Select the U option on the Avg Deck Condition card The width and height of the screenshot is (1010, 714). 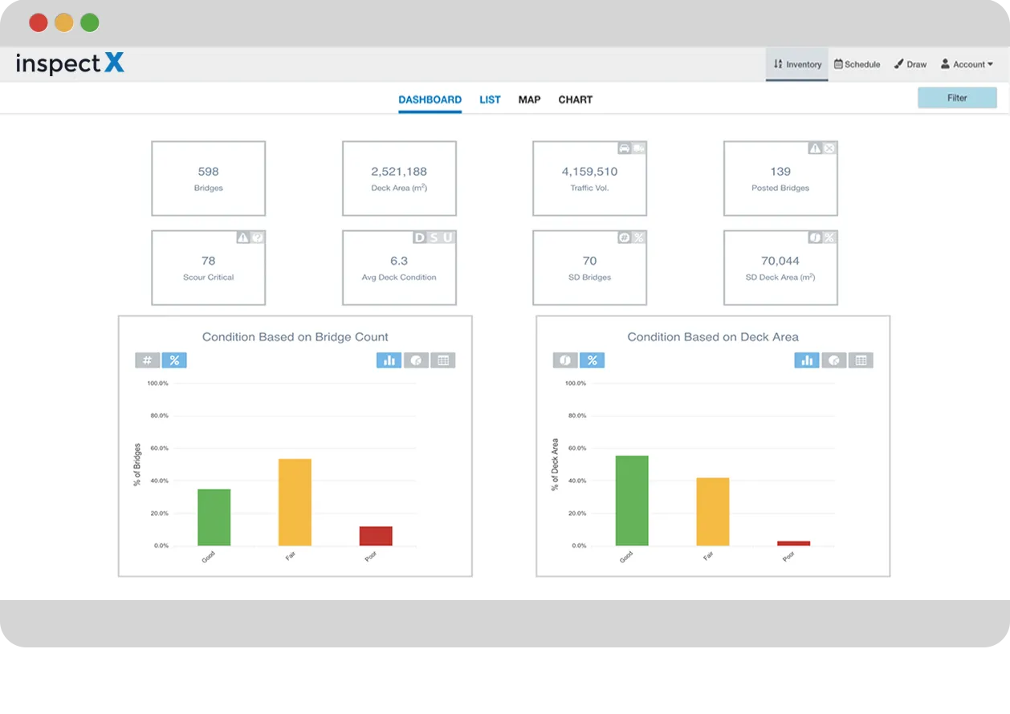447,237
